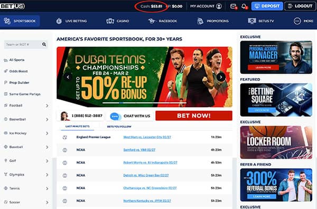Click the Cash balance amount
The width and height of the screenshot is (317, 209).
point(156,6)
